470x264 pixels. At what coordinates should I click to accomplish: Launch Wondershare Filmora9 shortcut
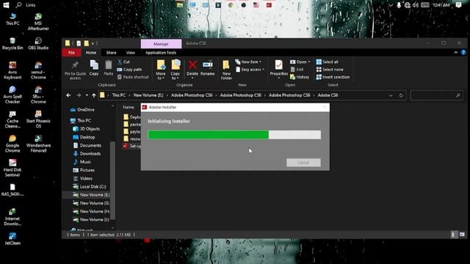38,144
